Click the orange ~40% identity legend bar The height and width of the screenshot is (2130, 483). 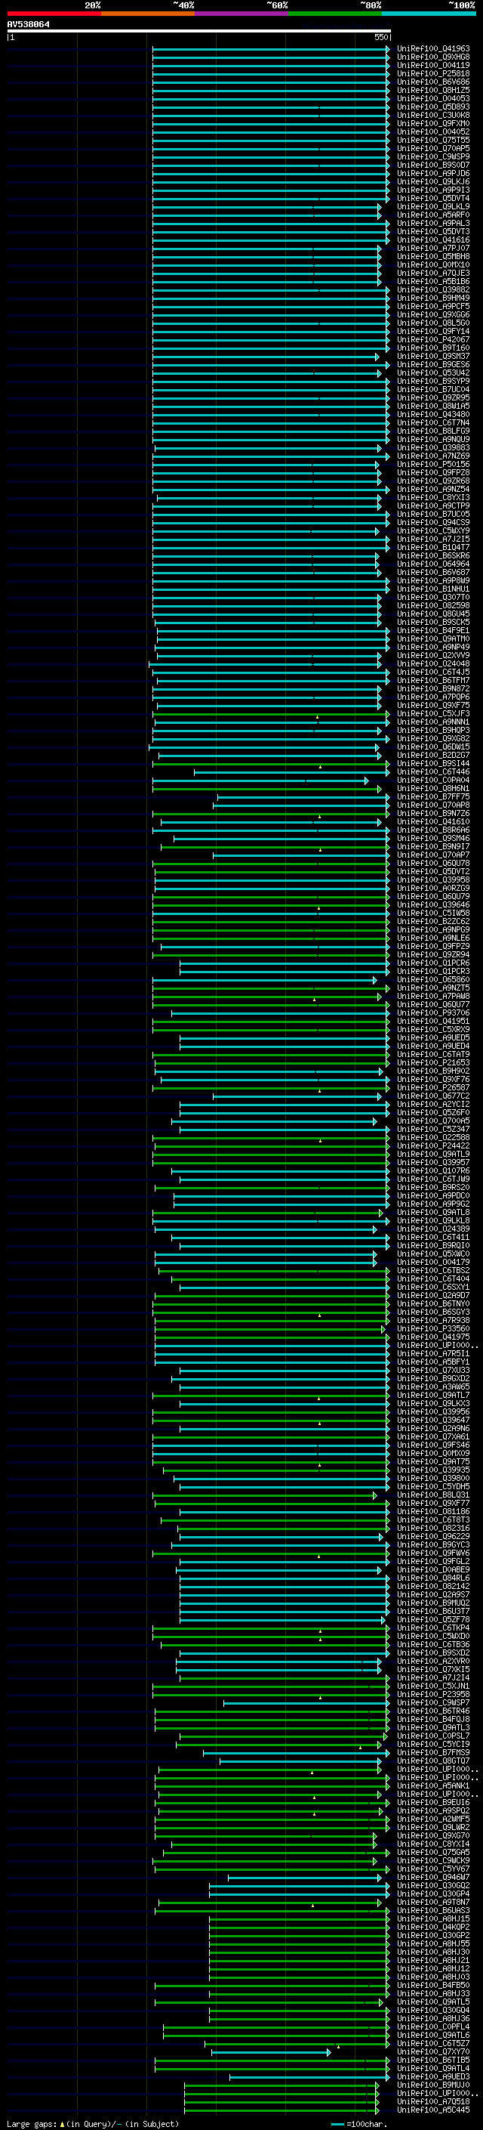click(x=148, y=14)
